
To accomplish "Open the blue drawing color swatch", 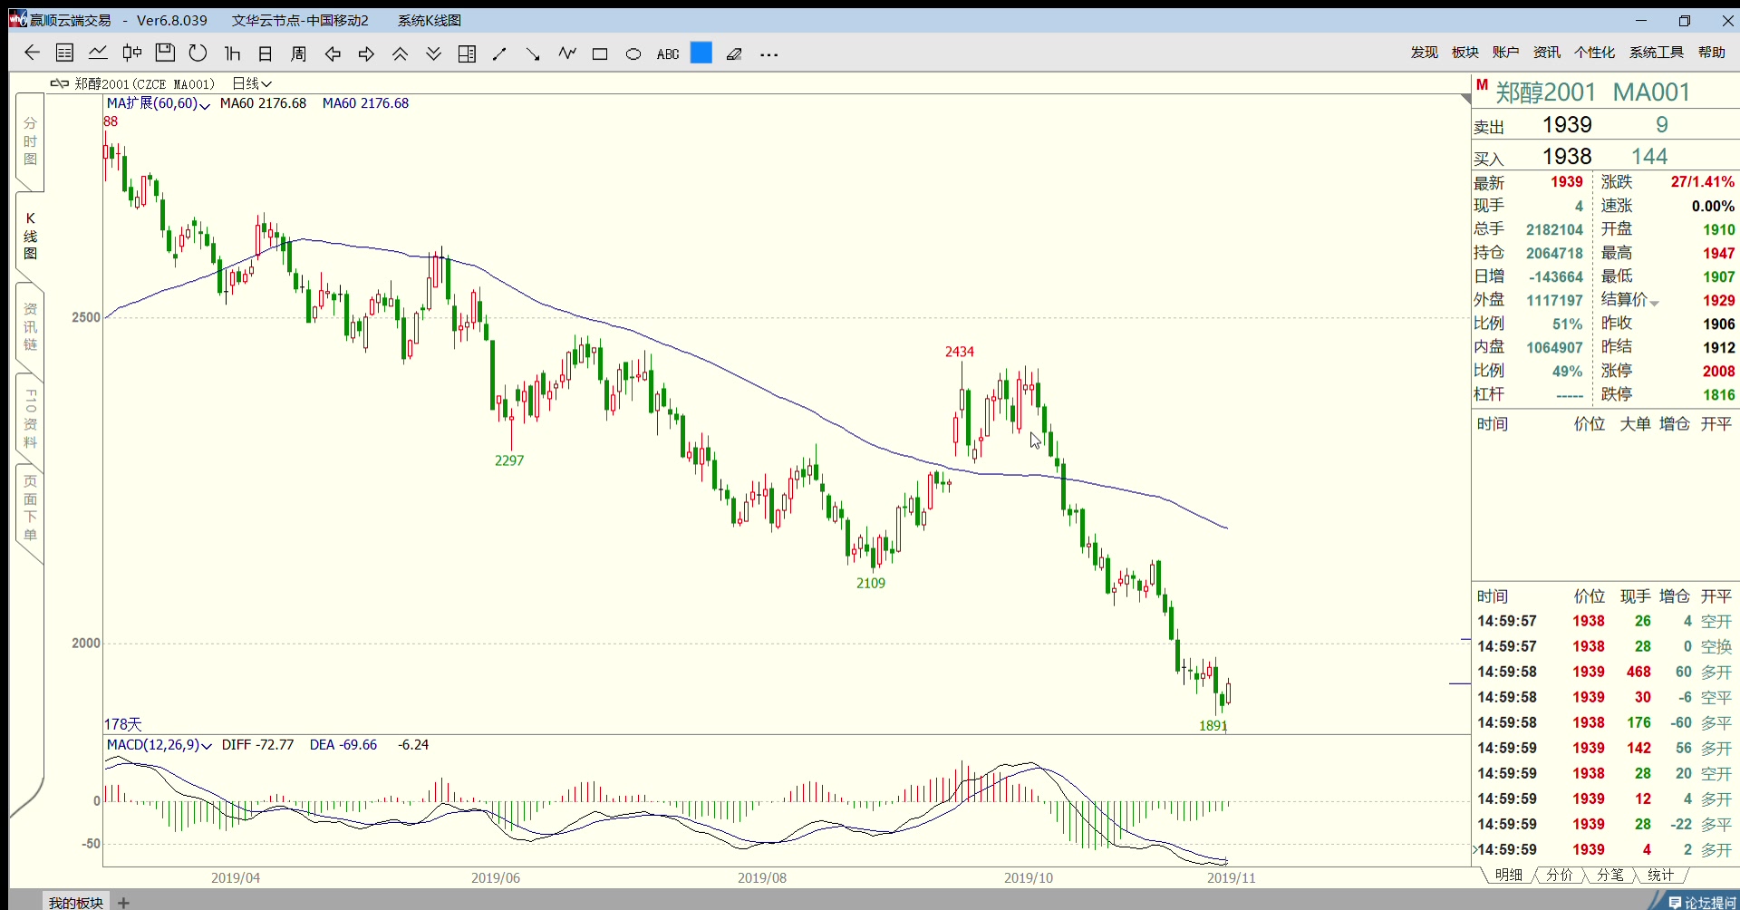I will click(701, 53).
